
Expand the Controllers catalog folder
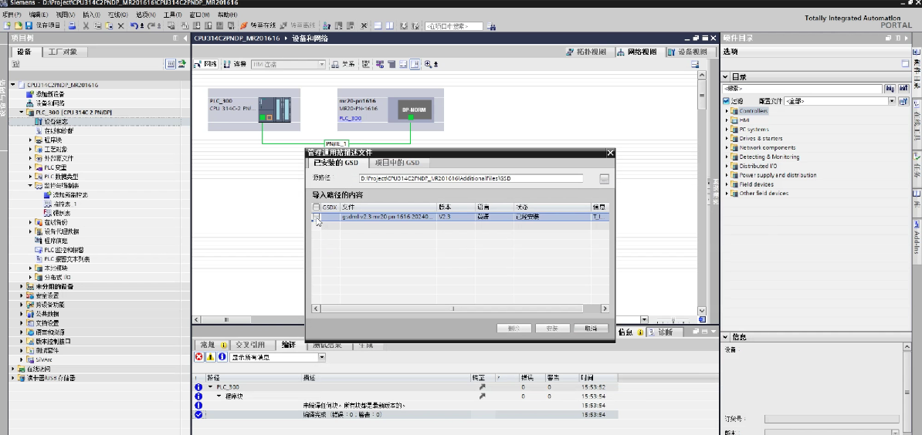tap(727, 111)
